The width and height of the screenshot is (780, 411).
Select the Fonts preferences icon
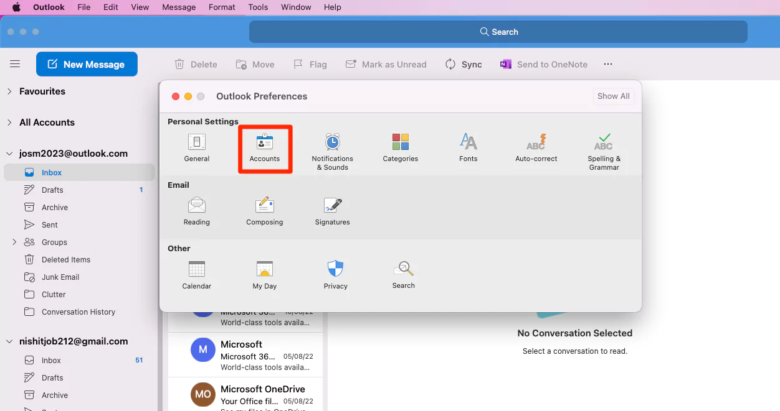(468, 146)
